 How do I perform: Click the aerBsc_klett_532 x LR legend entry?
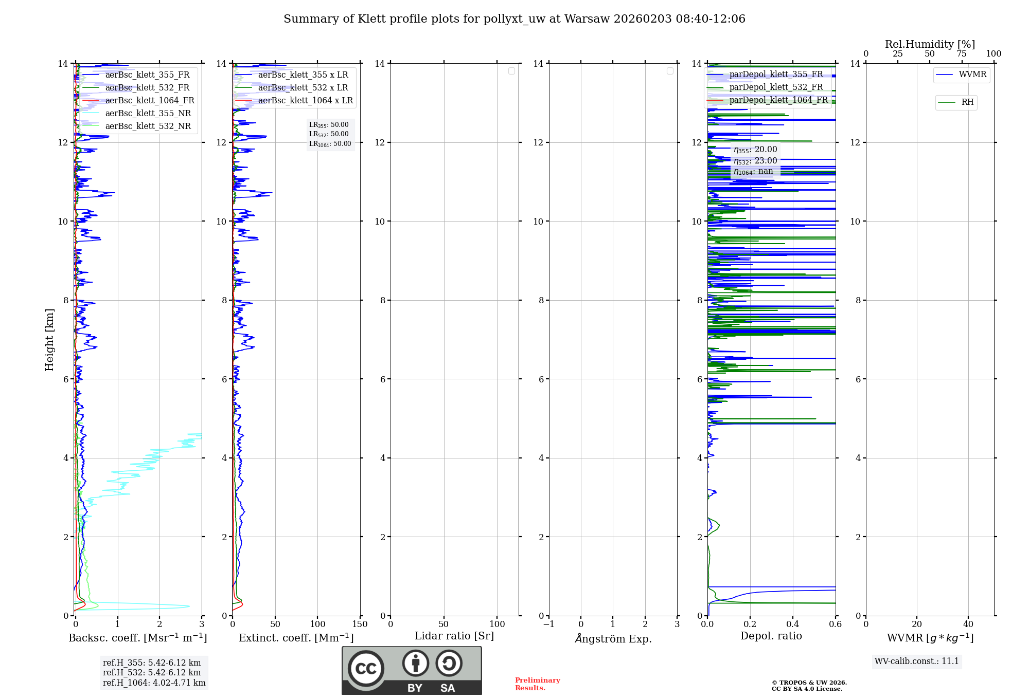(x=303, y=87)
